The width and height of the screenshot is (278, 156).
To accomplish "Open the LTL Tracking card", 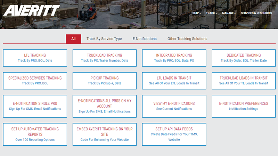I will (35, 58).
